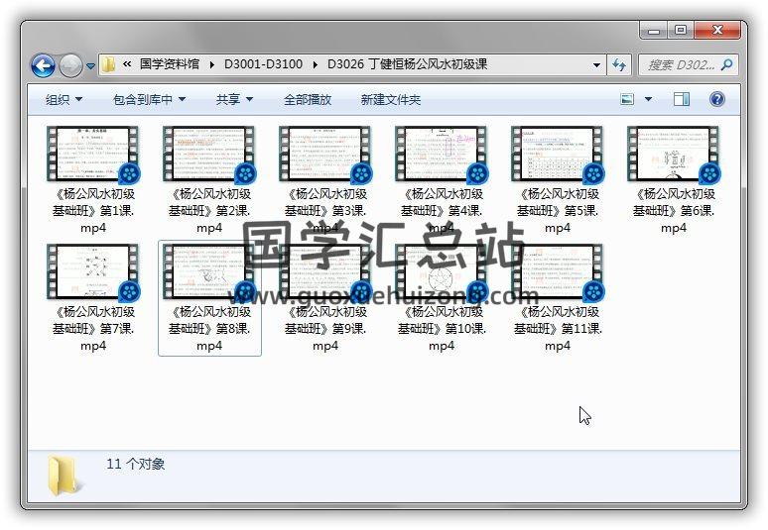Click file name text of 第8课.mp4
This screenshot has height=530, width=768.
pos(209,329)
